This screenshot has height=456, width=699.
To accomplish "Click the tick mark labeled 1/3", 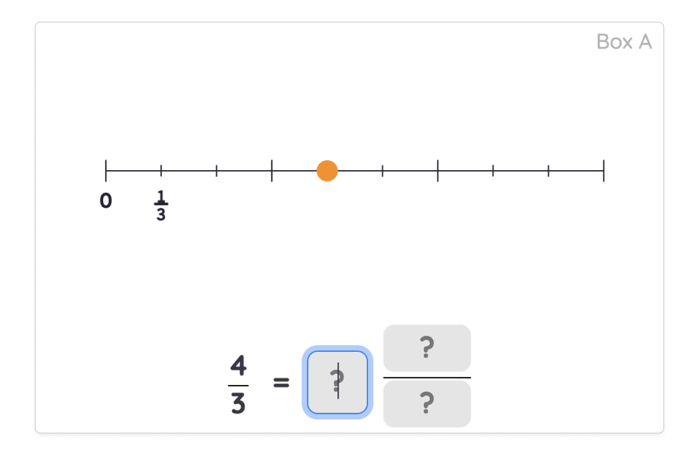I will (x=162, y=170).
